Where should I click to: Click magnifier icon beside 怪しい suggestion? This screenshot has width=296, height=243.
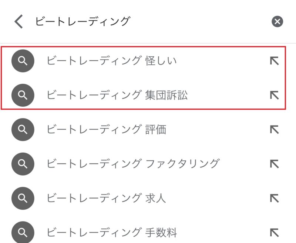click(23, 61)
